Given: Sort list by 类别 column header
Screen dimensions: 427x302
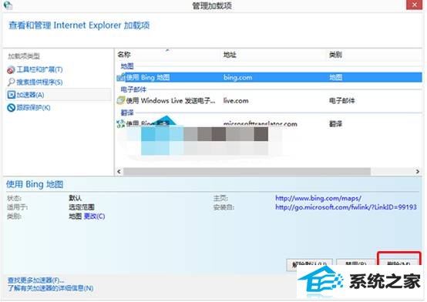Looking at the screenshot, I should [x=335, y=55].
